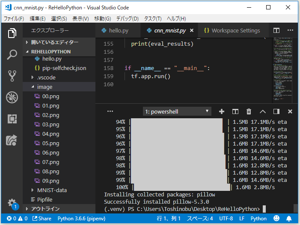Open the terminal panel's ellipsis menu
Screen dimensions: 300x225
pos(110,111)
